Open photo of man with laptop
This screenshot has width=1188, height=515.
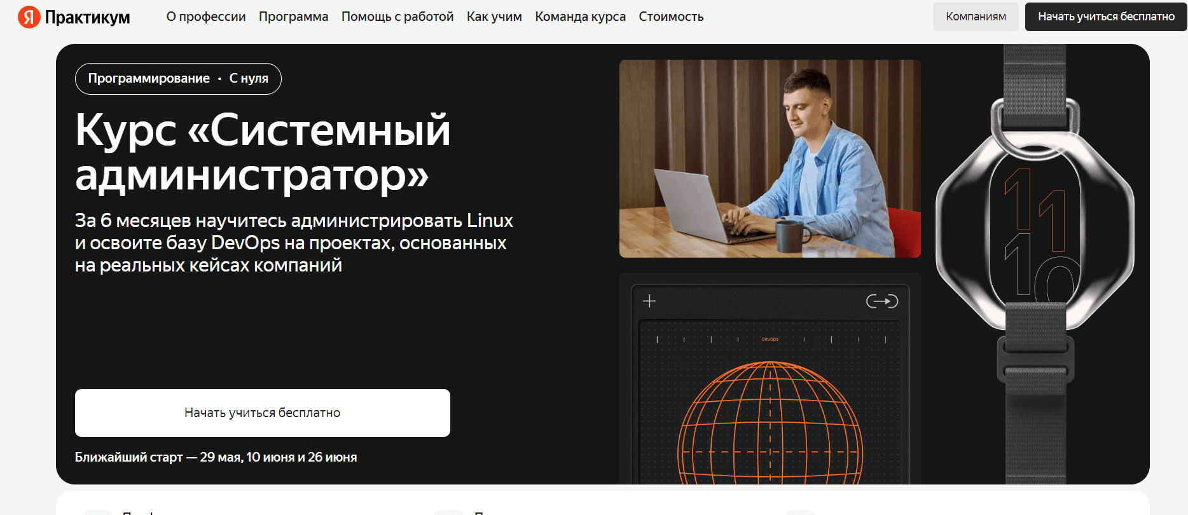coord(770,159)
